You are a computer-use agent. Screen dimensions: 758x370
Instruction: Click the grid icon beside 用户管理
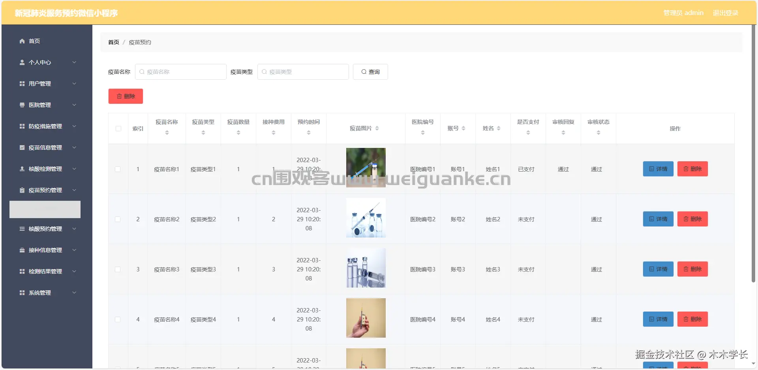click(22, 84)
